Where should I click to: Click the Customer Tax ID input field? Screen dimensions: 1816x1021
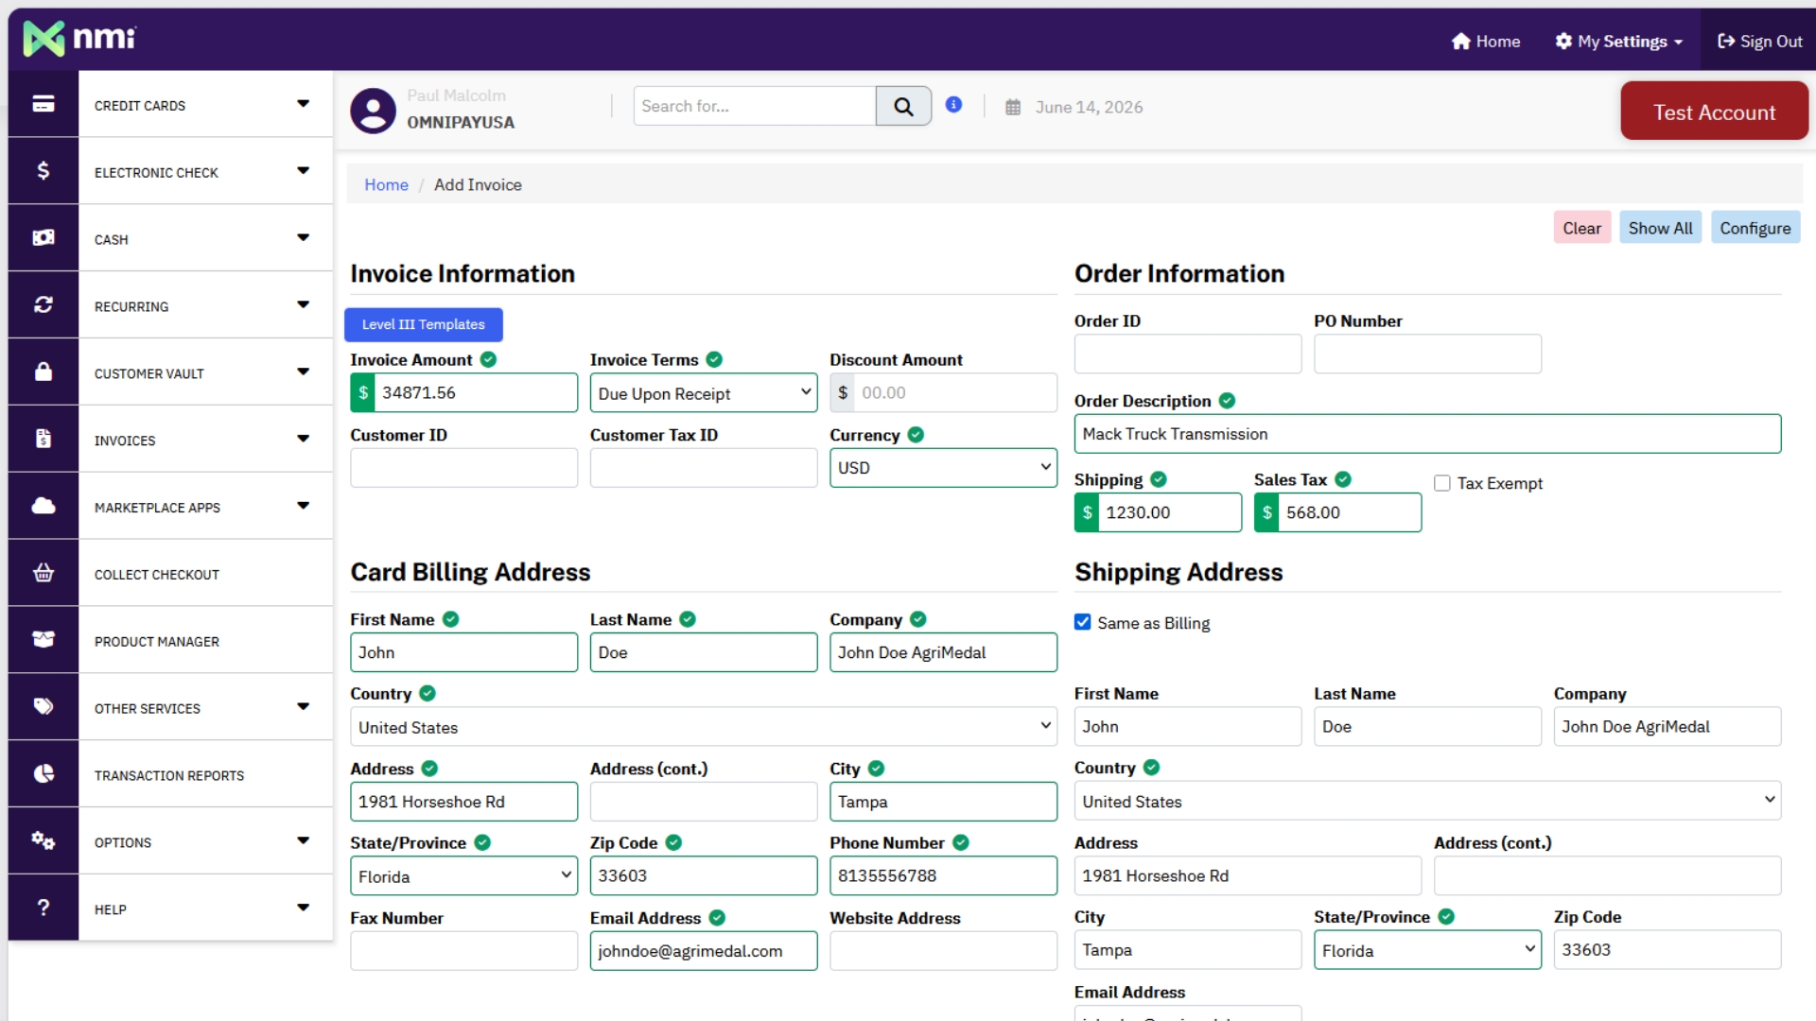pos(703,468)
